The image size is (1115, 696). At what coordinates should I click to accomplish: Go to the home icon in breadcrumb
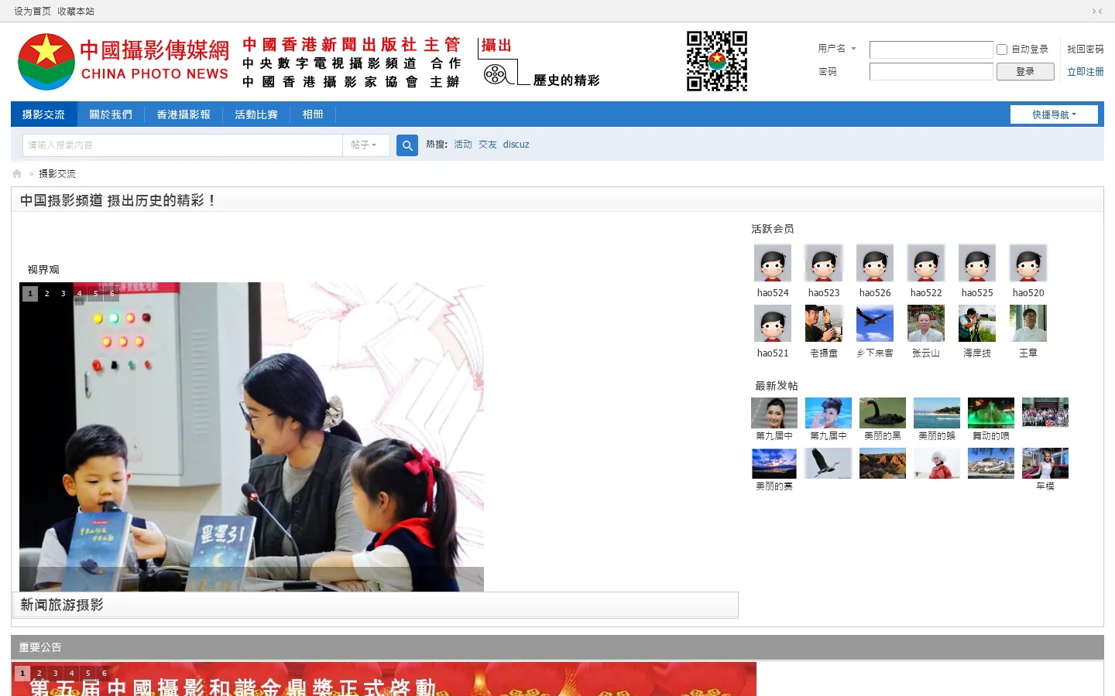pos(17,174)
